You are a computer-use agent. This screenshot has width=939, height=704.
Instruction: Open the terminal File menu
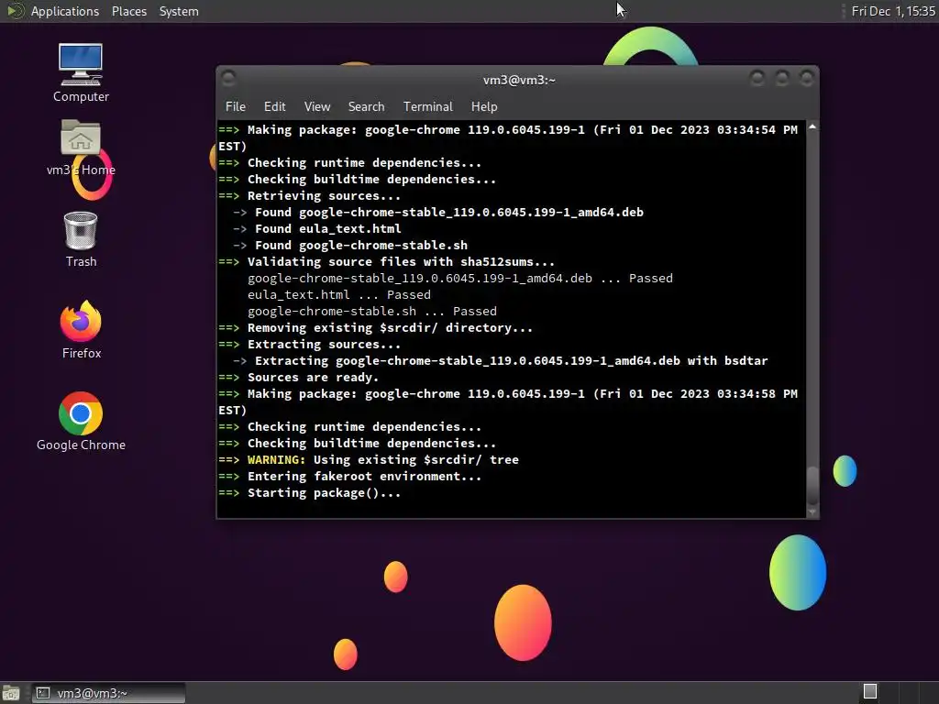(x=236, y=106)
